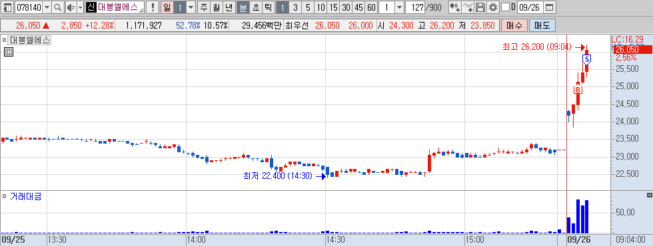This screenshot has width=653, height=246.
Task: Toggle the D checkbox beside date field
Action: [505, 7]
